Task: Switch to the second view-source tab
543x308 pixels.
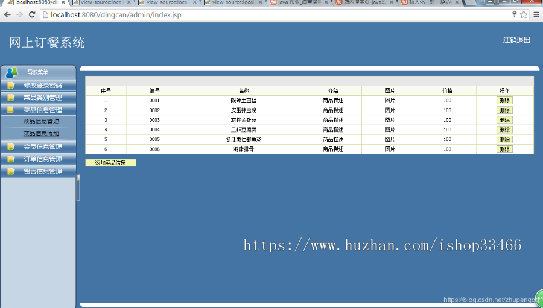Action: (168, 2)
